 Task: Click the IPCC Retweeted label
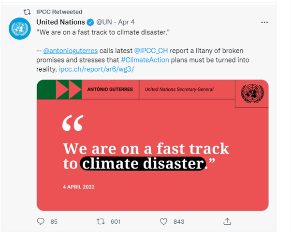point(59,12)
